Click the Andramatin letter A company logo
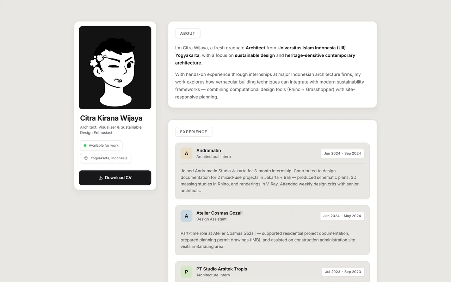The height and width of the screenshot is (282, 451). (186, 153)
